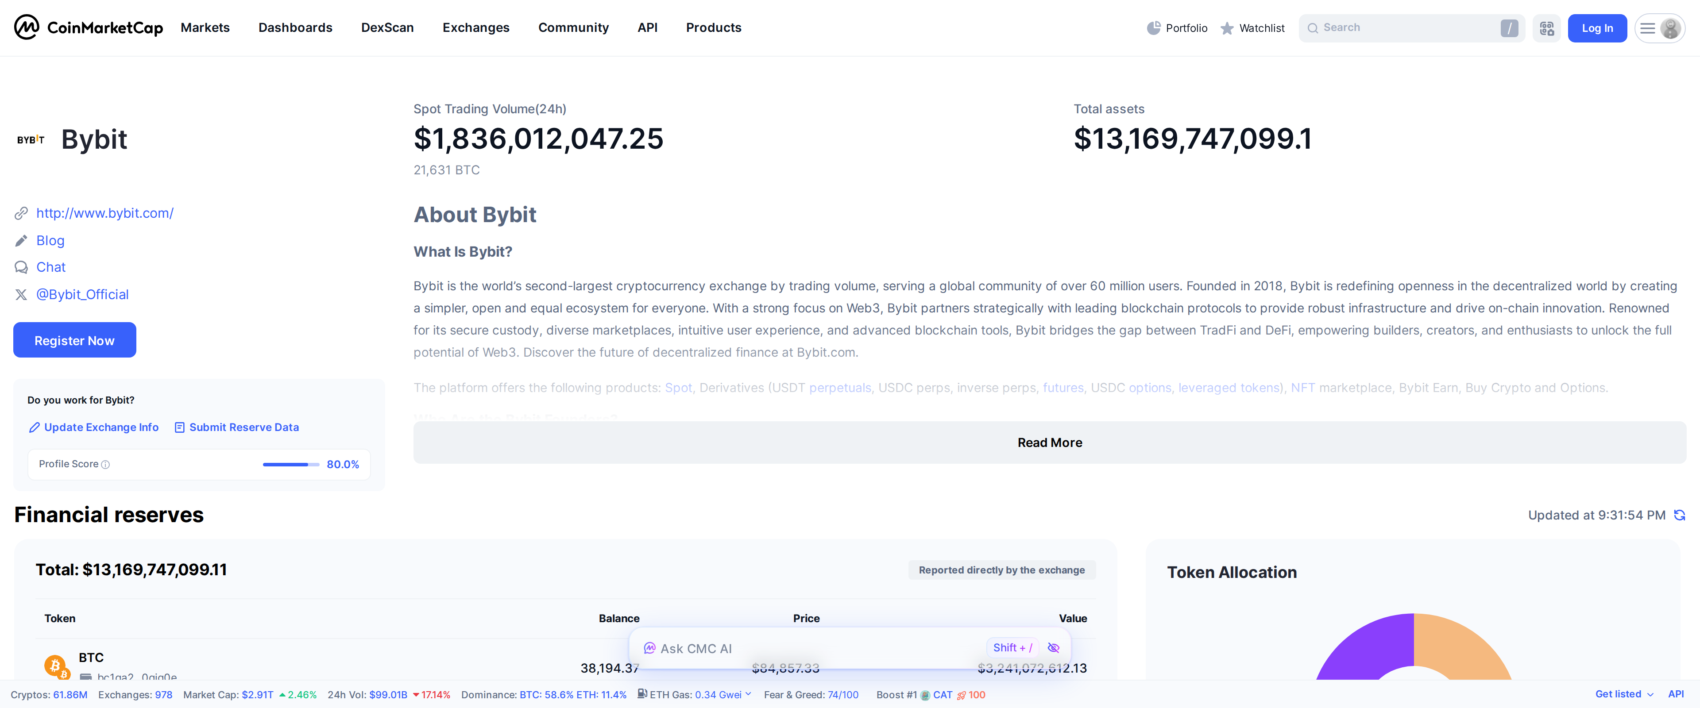Expand the ETH Gas dropdown
The width and height of the screenshot is (1700, 708).
click(748, 694)
